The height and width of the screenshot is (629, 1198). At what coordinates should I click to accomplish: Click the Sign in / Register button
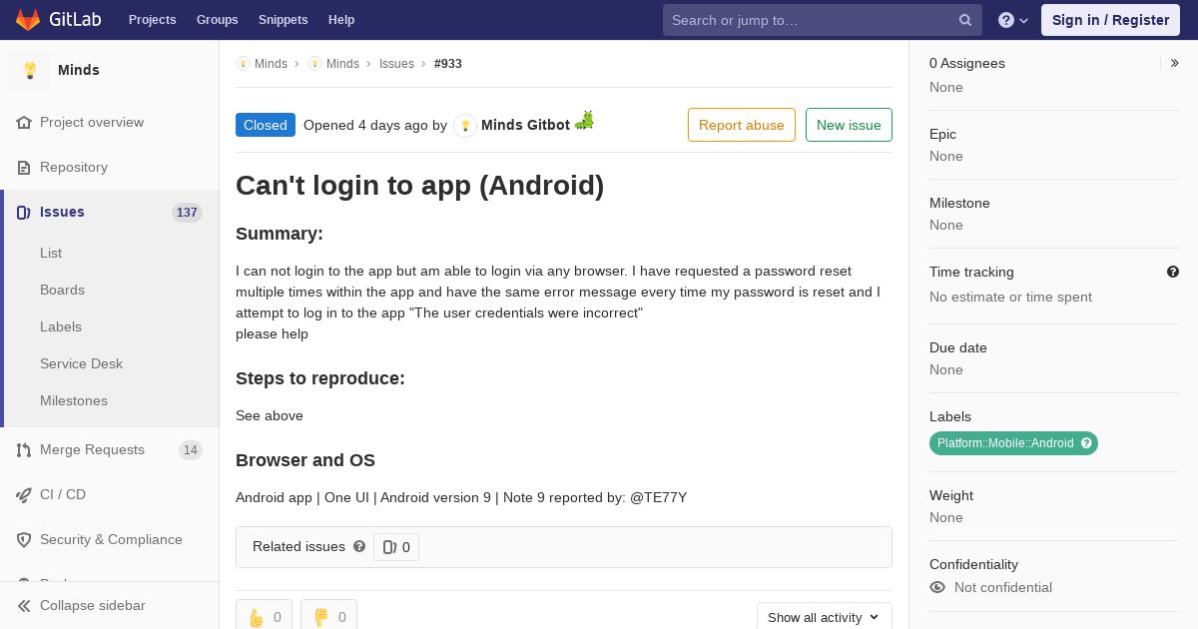pos(1110,20)
